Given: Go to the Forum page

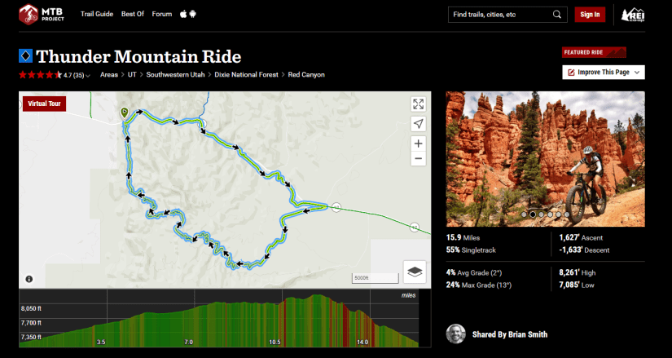Looking at the screenshot, I should (163, 15).
